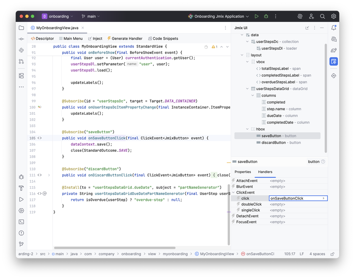Open the Pull Requests tool window icon
The height and width of the screenshot is (279, 355).
pyautogui.click(x=21, y=61)
